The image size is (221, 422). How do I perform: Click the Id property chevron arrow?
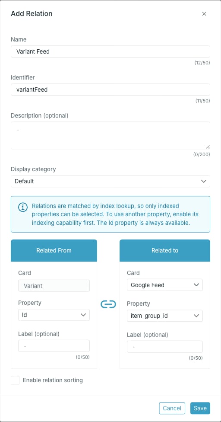coord(83,315)
